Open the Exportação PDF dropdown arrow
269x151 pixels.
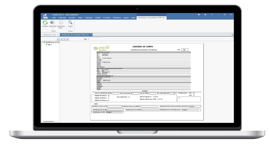click(x=62, y=28)
